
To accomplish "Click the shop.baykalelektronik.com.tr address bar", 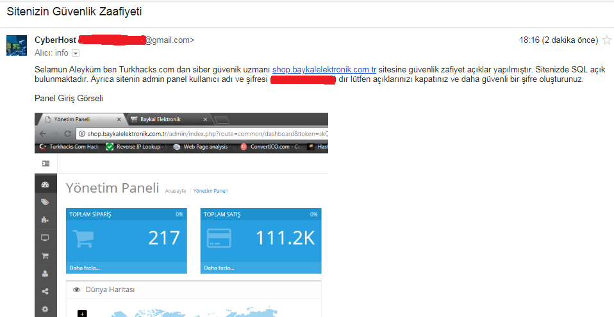I will (202, 134).
